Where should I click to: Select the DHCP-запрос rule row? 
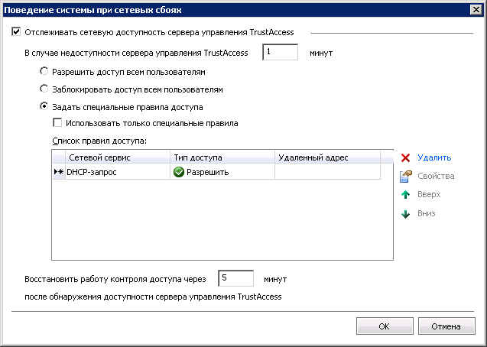pyautogui.click(x=118, y=172)
